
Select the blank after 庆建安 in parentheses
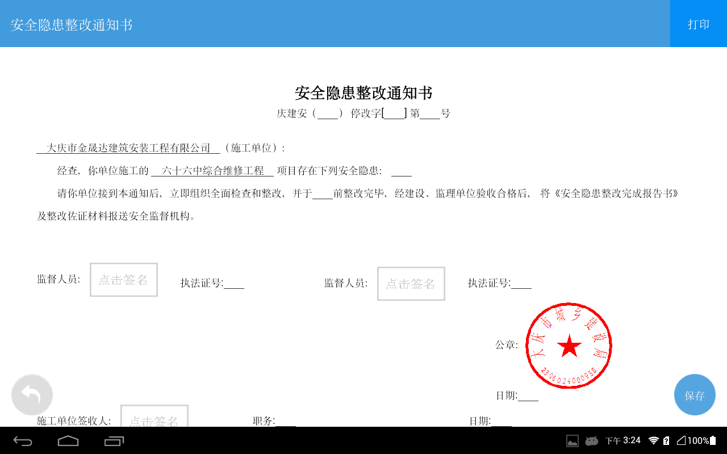click(328, 113)
